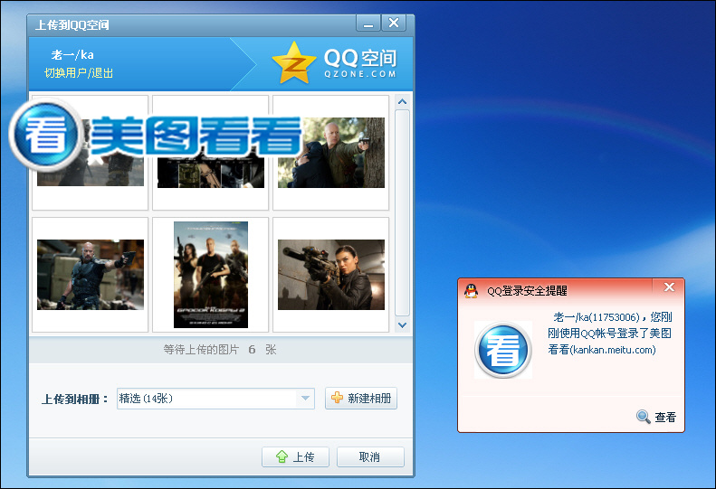Click the magnifier icon beside 查看
This screenshot has width=716, height=489.
[643, 417]
